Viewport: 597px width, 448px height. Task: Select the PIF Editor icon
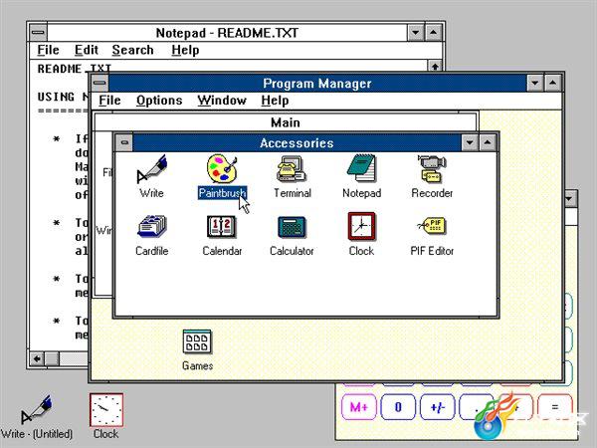tap(432, 226)
